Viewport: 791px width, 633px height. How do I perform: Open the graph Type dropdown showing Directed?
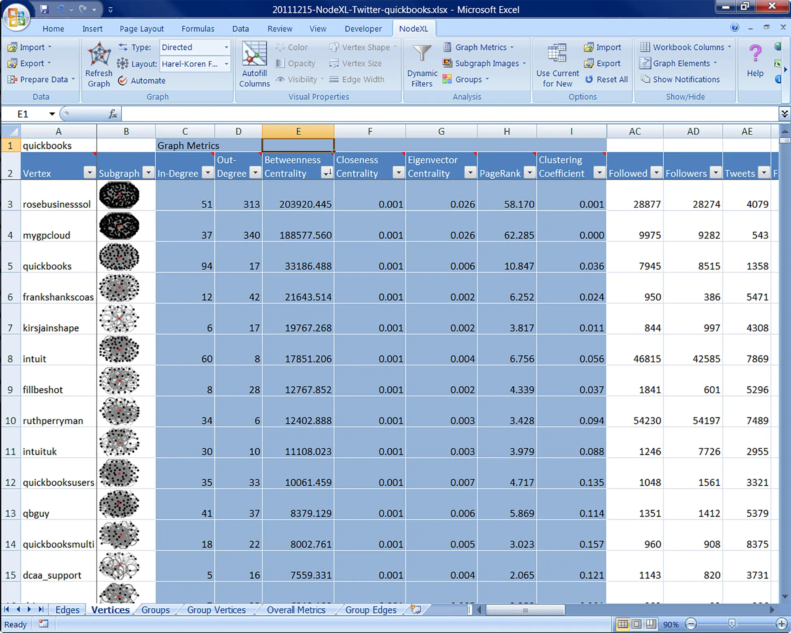[x=195, y=47]
